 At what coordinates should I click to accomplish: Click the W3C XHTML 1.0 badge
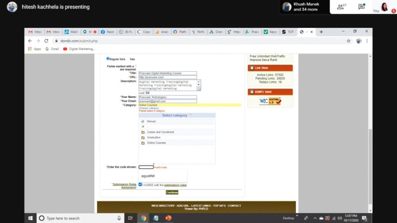click(270, 101)
